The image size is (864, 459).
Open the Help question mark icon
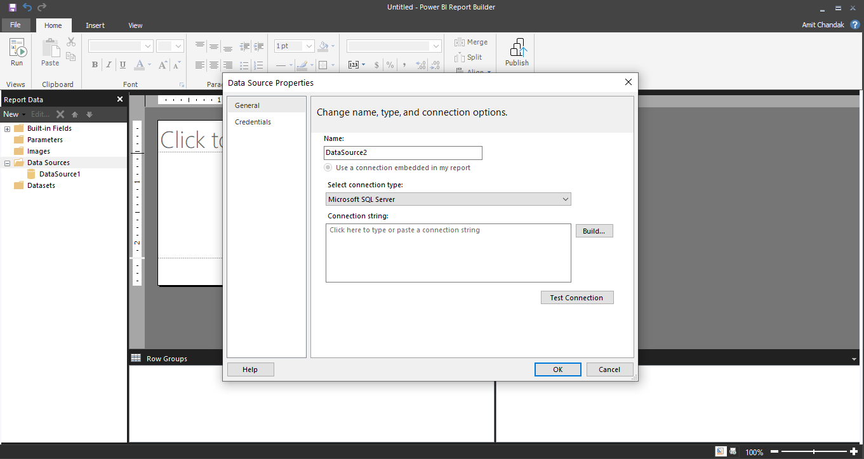click(854, 24)
